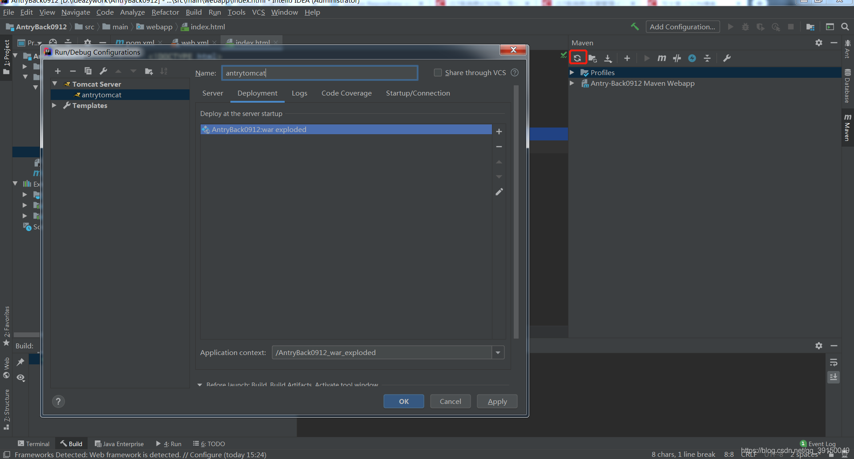Image resolution: width=854 pixels, height=459 pixels.
Task: Open Maven settings wrench icon
Action: [727, 58]
